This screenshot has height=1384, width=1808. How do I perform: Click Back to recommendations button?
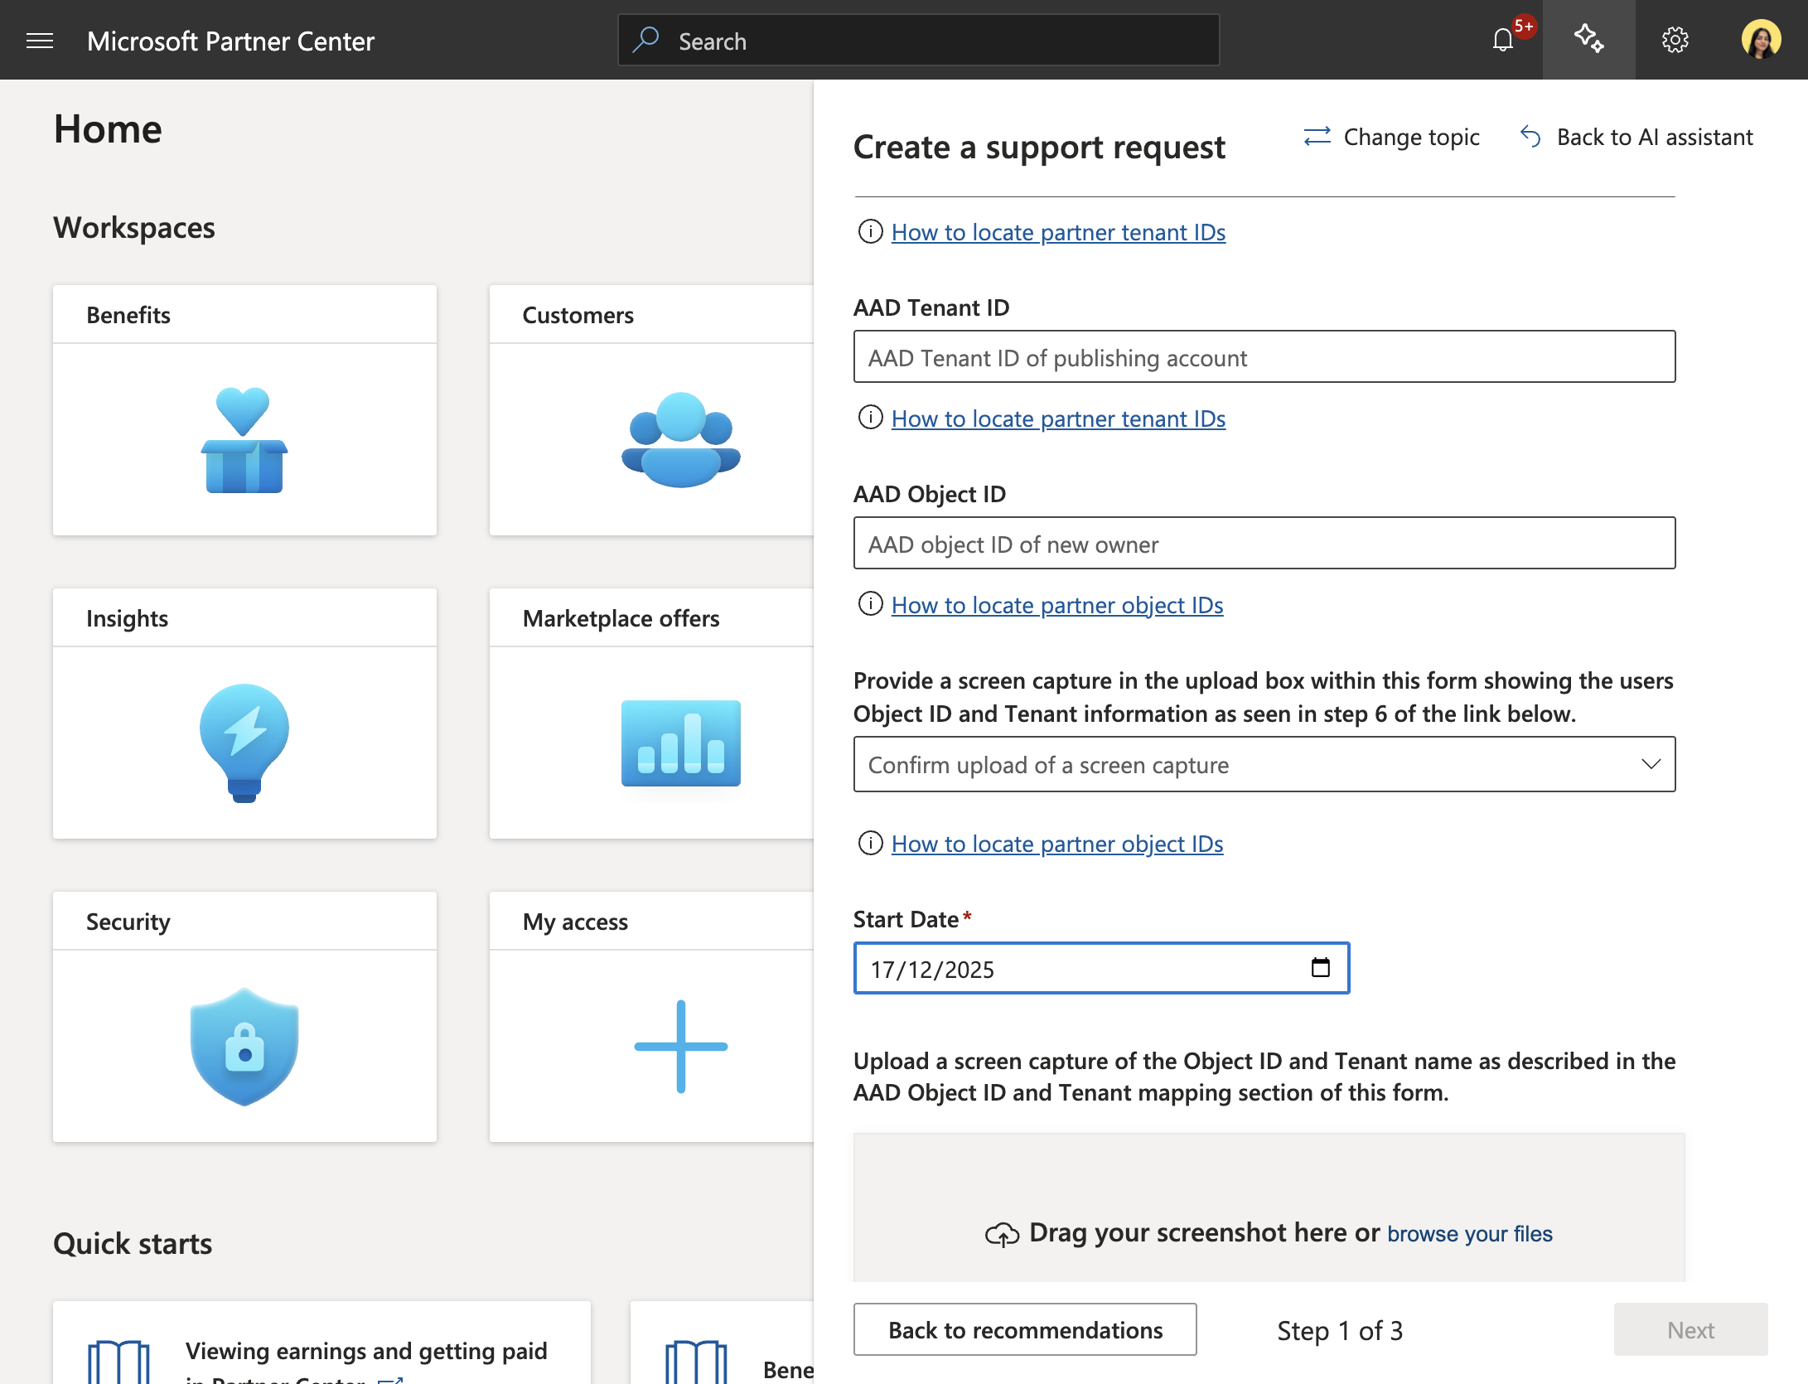click(x=1025, y=1329)
